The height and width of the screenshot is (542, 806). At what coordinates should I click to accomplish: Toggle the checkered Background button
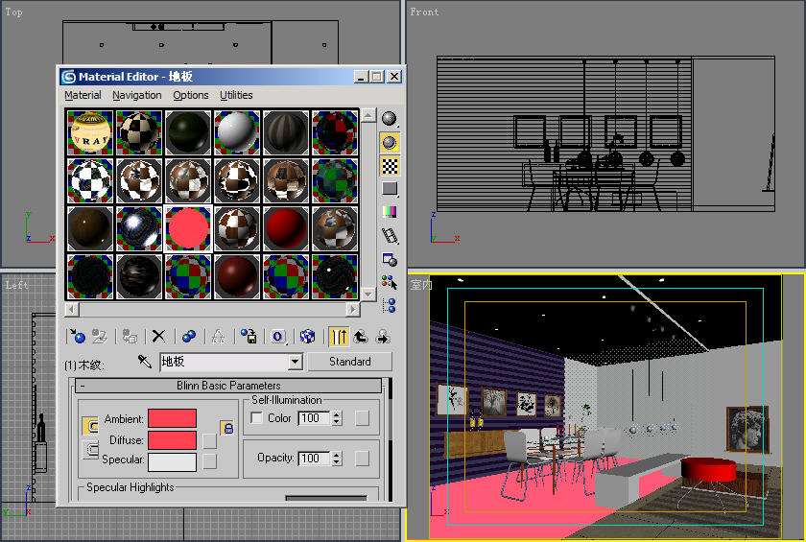(x=390, y=166)
